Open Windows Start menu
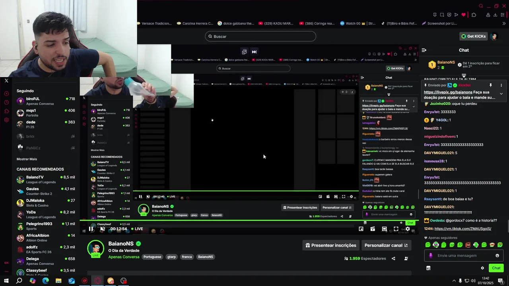The image size is (509, 286). pyautogui.click(x=6, y=281)
